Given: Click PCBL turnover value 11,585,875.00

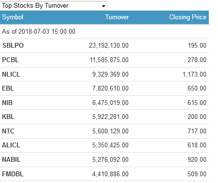Looking at the screenshot, I should 109,60.
